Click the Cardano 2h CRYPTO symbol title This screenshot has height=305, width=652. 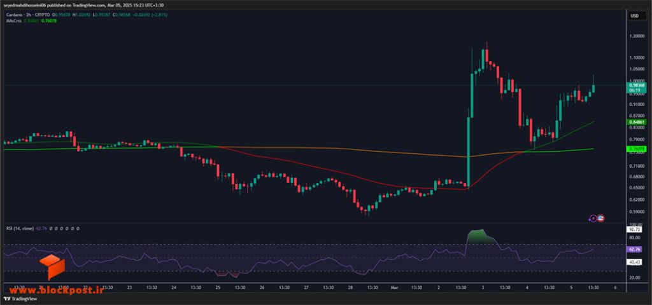(27, 15)
